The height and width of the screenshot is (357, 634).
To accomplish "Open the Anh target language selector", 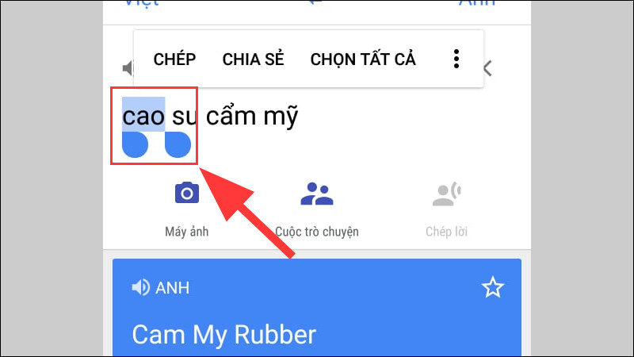I will [x=477, y=3].
